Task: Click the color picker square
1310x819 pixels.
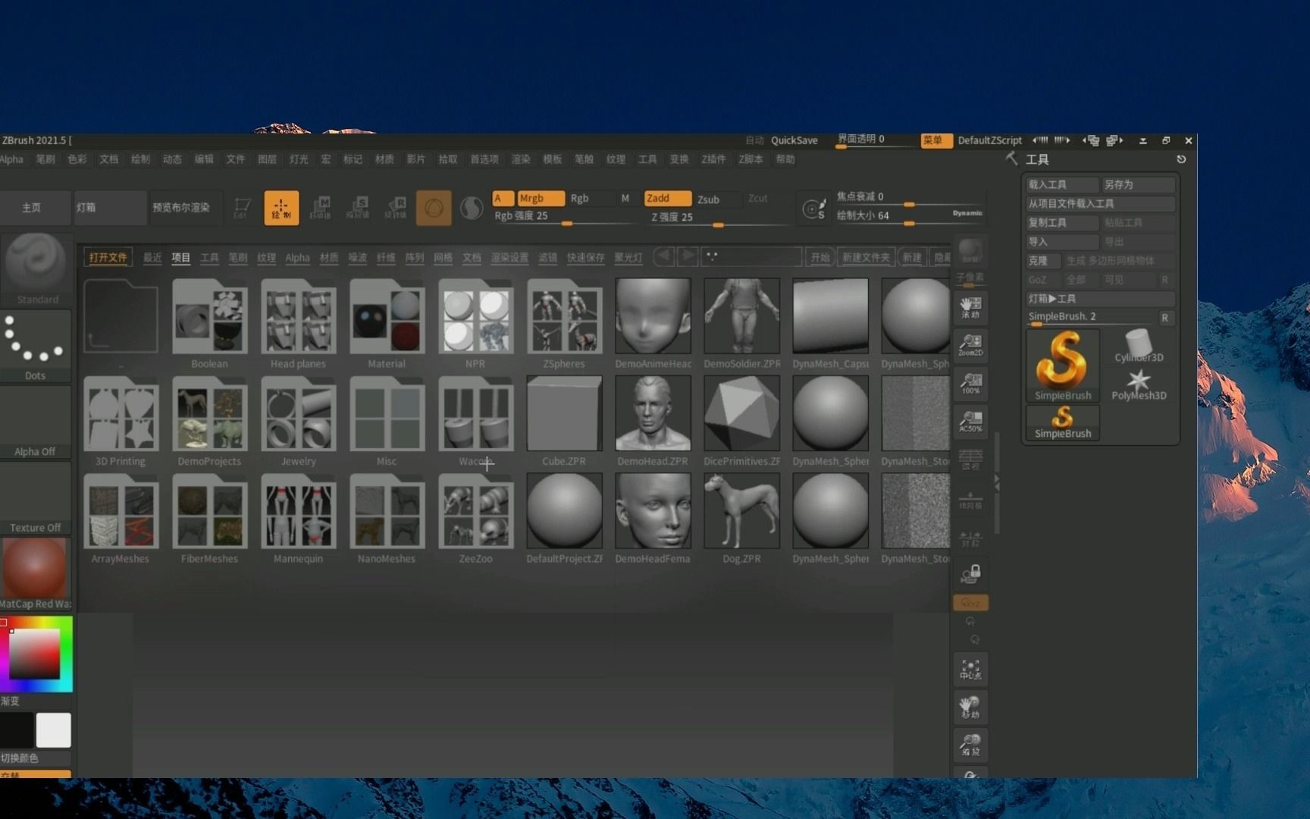Action: coord(34,654)
